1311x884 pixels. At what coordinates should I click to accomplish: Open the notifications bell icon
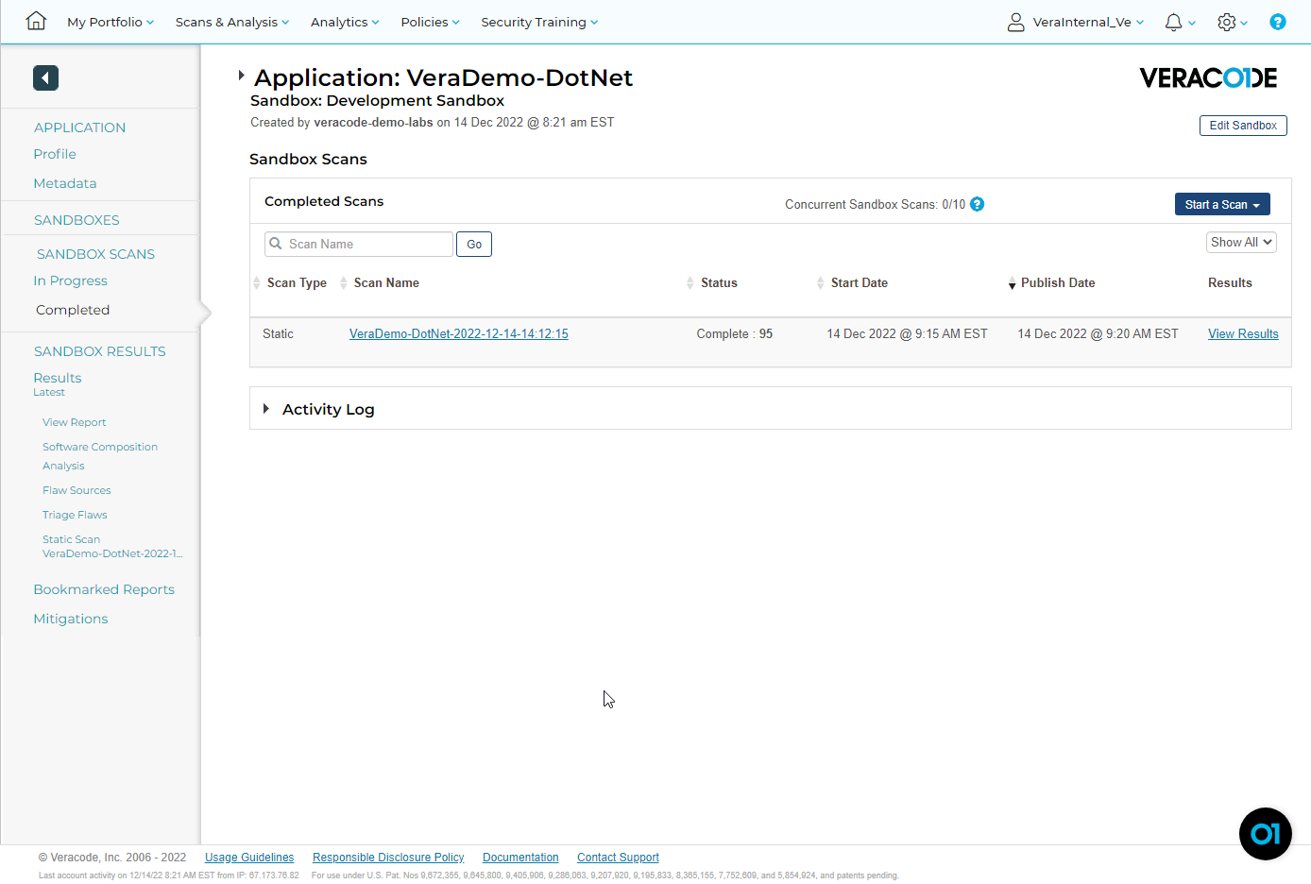[x=1173, y=22]
